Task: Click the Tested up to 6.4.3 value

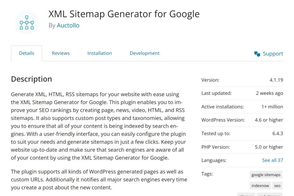Action: point(277,134)
